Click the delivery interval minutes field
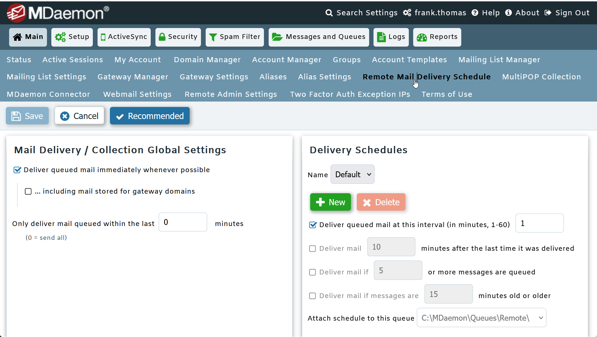Viewport: 597px width, 337px height. (x=539, y=223)
